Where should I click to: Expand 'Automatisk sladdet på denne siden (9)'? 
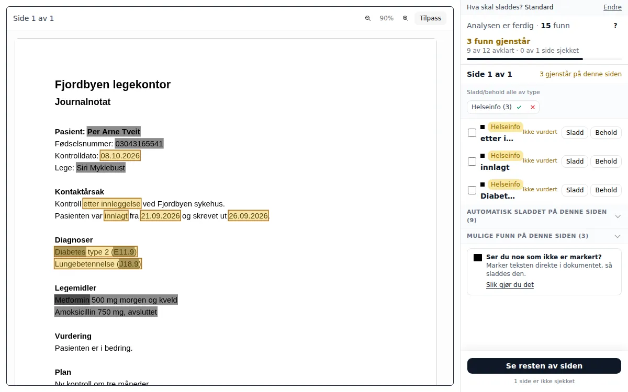pyautogui.click(x=544, y=216)
